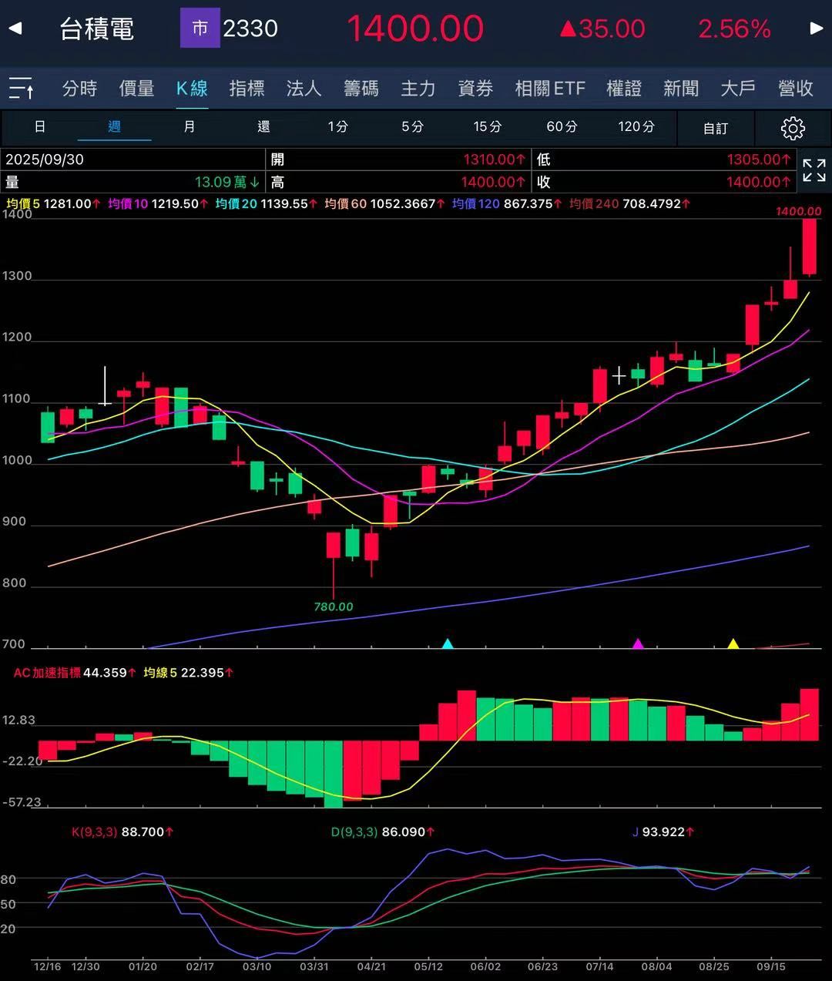Open the 相關ETF tab

coord(550,89)
